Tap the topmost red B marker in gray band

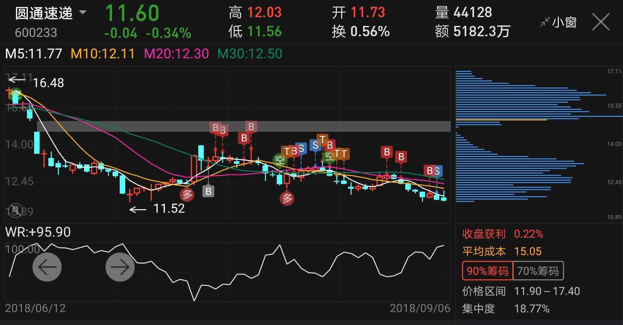[x=251, y=127]
